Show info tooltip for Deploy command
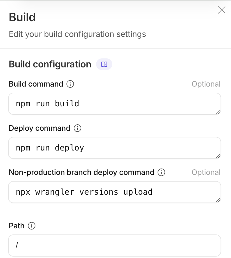The height and width of the screenshot is (258, 231). point(77,128)
